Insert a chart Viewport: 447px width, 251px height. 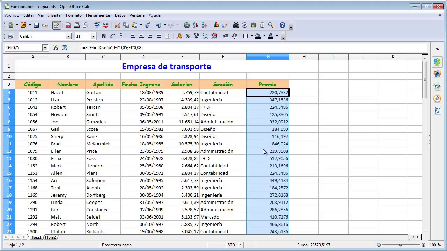tap(216, 25)
